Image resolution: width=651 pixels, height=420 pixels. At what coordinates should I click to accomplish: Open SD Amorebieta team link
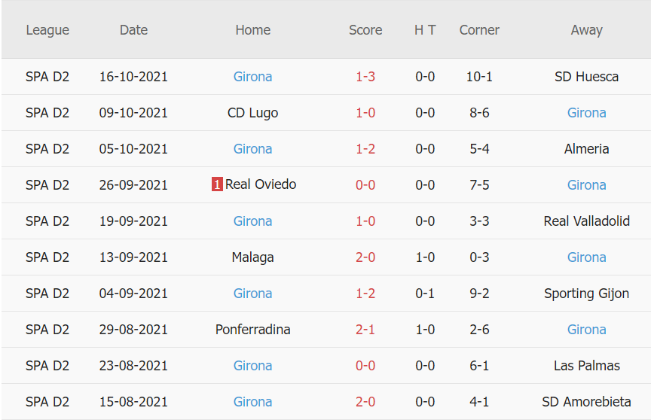click(586, 402)
